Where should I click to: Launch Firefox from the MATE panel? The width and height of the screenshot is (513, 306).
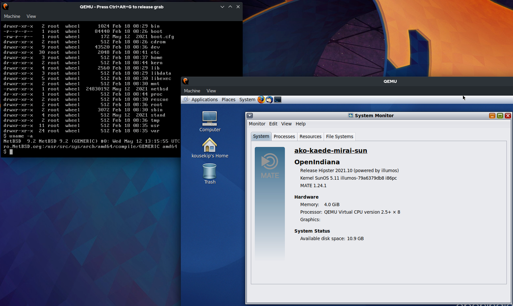[261, 100]
